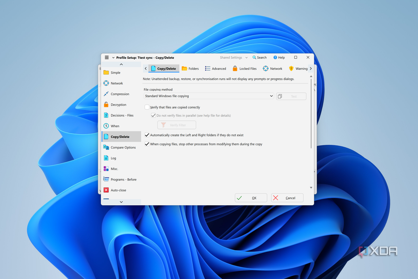Select the Misc. label in sidebar

coord(114,169)
